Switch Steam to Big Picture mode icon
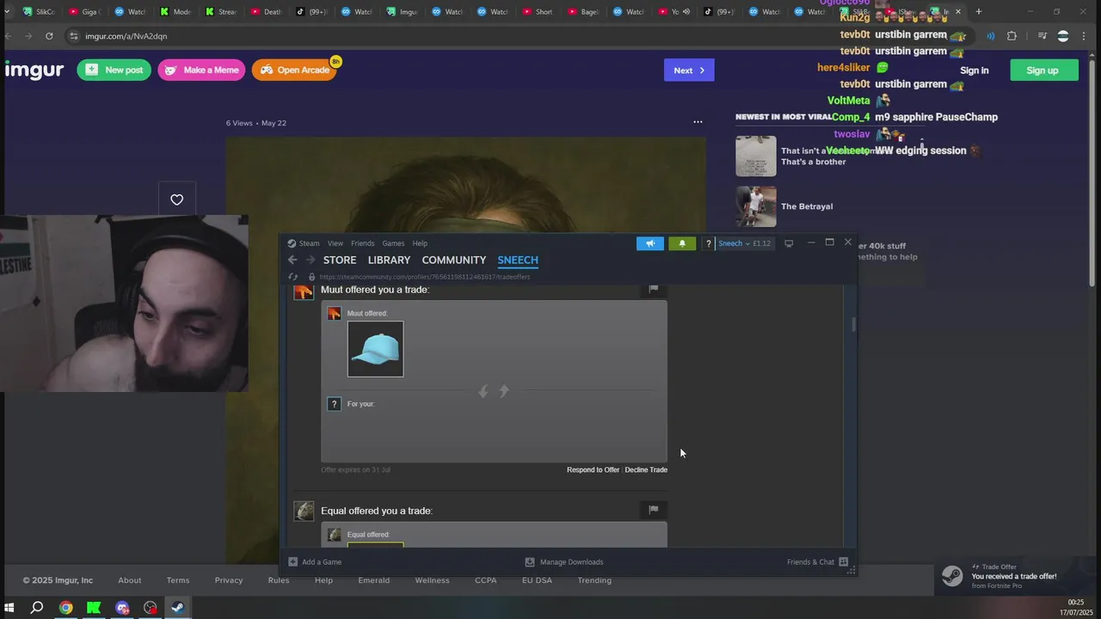This screenshot has height=619, width=1101. [x=789, y=243]
